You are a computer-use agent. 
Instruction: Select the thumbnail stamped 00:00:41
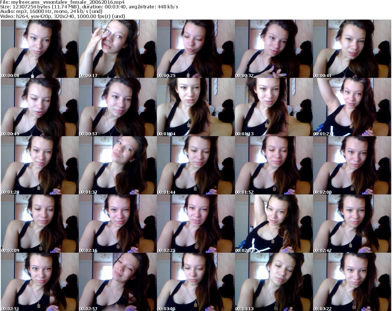pyautogui.click(x=352, y=49)
